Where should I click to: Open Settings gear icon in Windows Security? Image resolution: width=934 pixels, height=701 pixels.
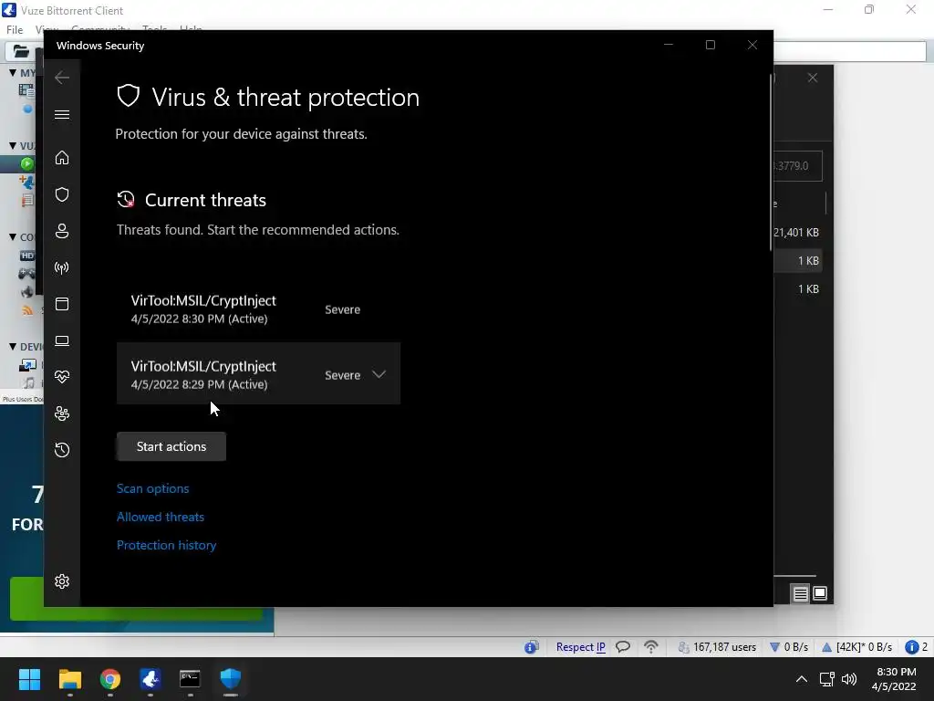tap(62, 581)
